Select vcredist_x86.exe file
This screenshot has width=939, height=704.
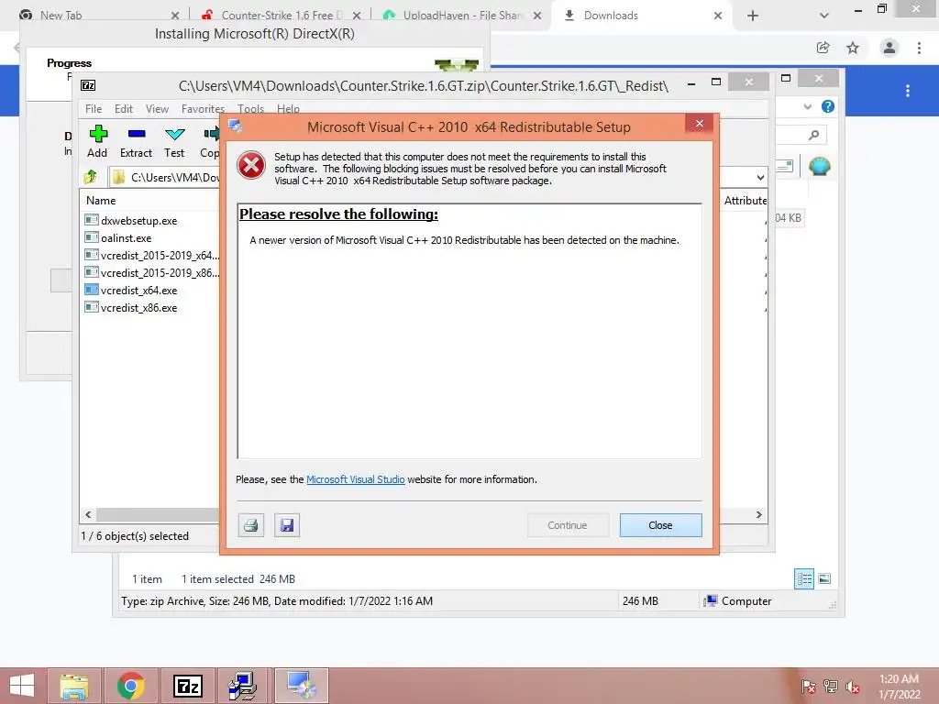coord(131,308)
